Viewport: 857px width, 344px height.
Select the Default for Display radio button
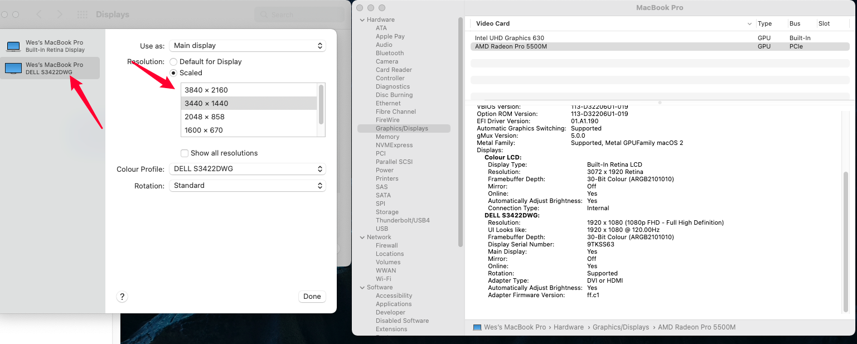(x=174, y=62)
